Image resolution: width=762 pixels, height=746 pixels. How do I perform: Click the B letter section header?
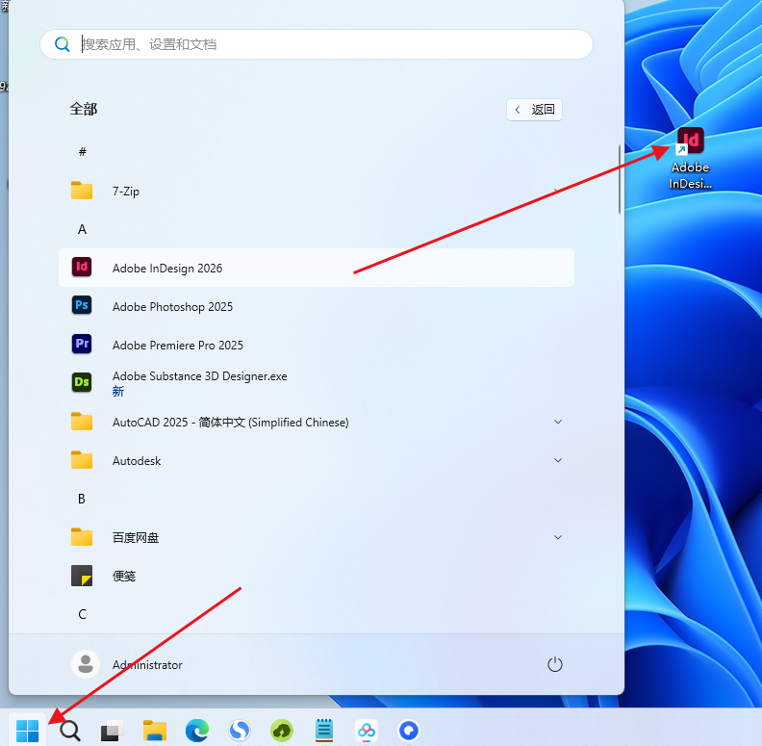click(82, 499)
